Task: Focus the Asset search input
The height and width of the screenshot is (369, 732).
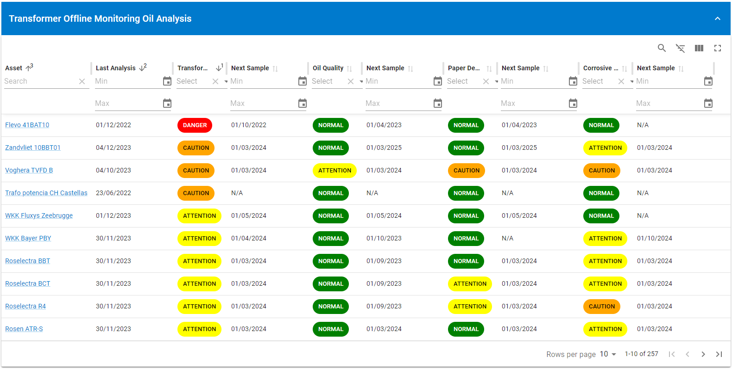Action: 40,81
